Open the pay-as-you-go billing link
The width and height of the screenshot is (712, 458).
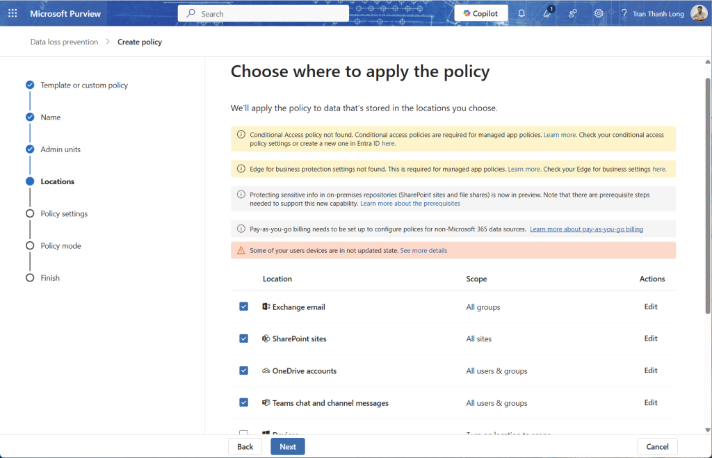[586, 229]
